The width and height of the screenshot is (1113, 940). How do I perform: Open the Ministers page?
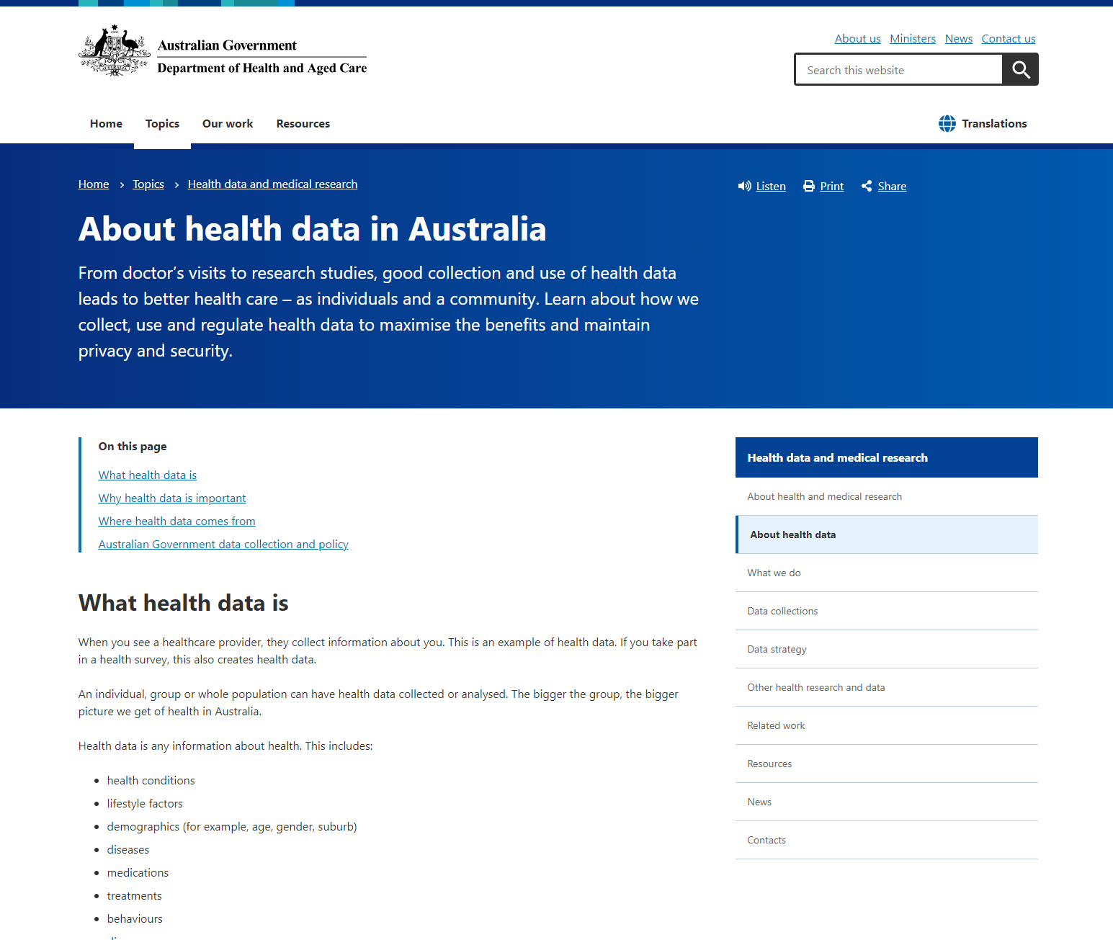913,38
